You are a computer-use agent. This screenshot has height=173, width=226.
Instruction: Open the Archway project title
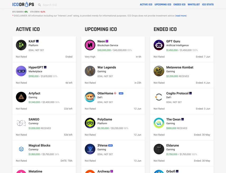104,171
